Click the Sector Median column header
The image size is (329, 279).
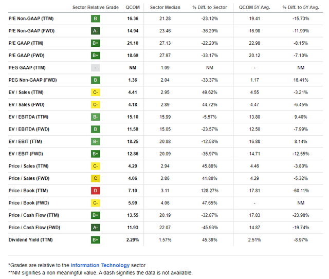[165, 7]
